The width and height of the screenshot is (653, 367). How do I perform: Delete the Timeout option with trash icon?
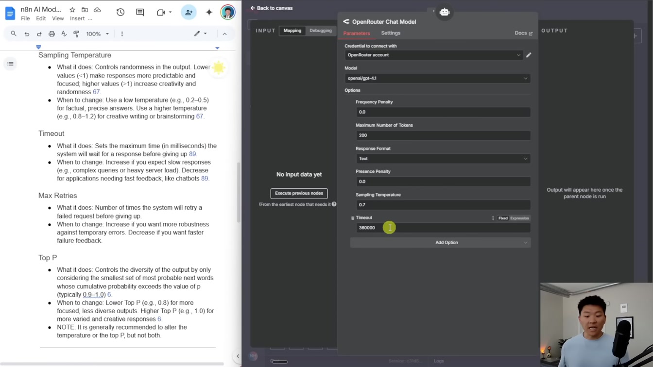353,218
